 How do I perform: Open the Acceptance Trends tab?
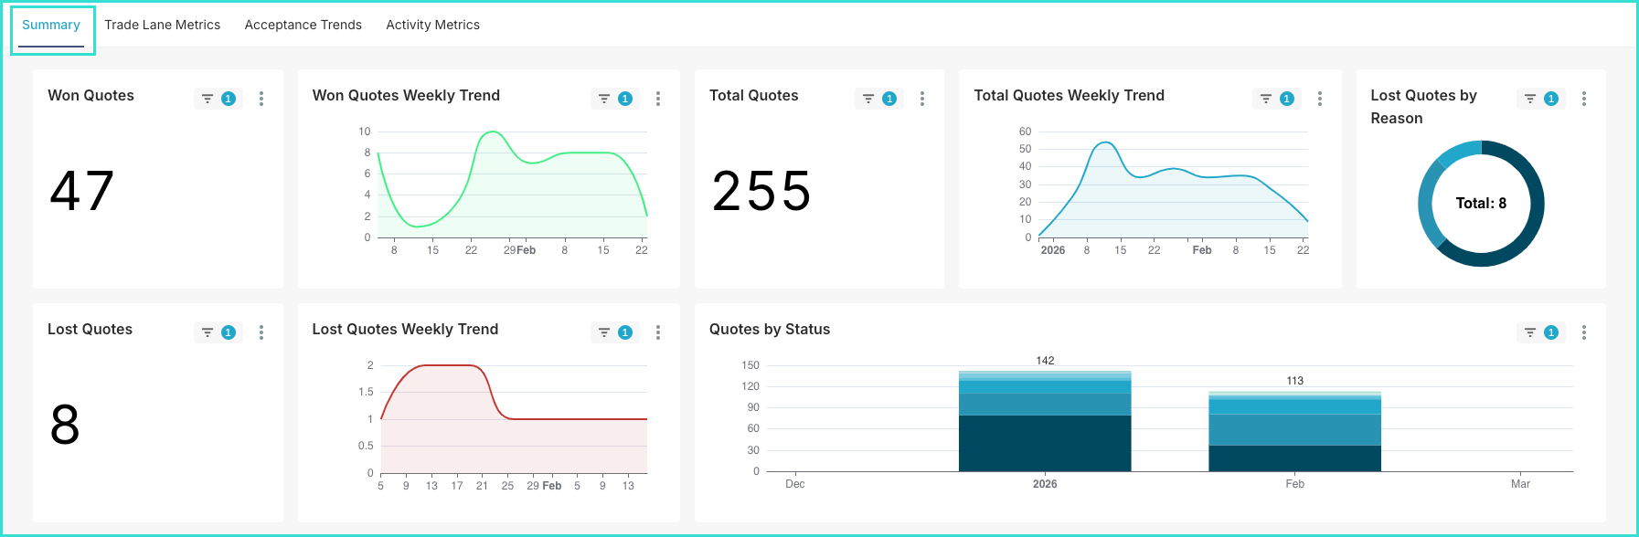tap(303, 25)
